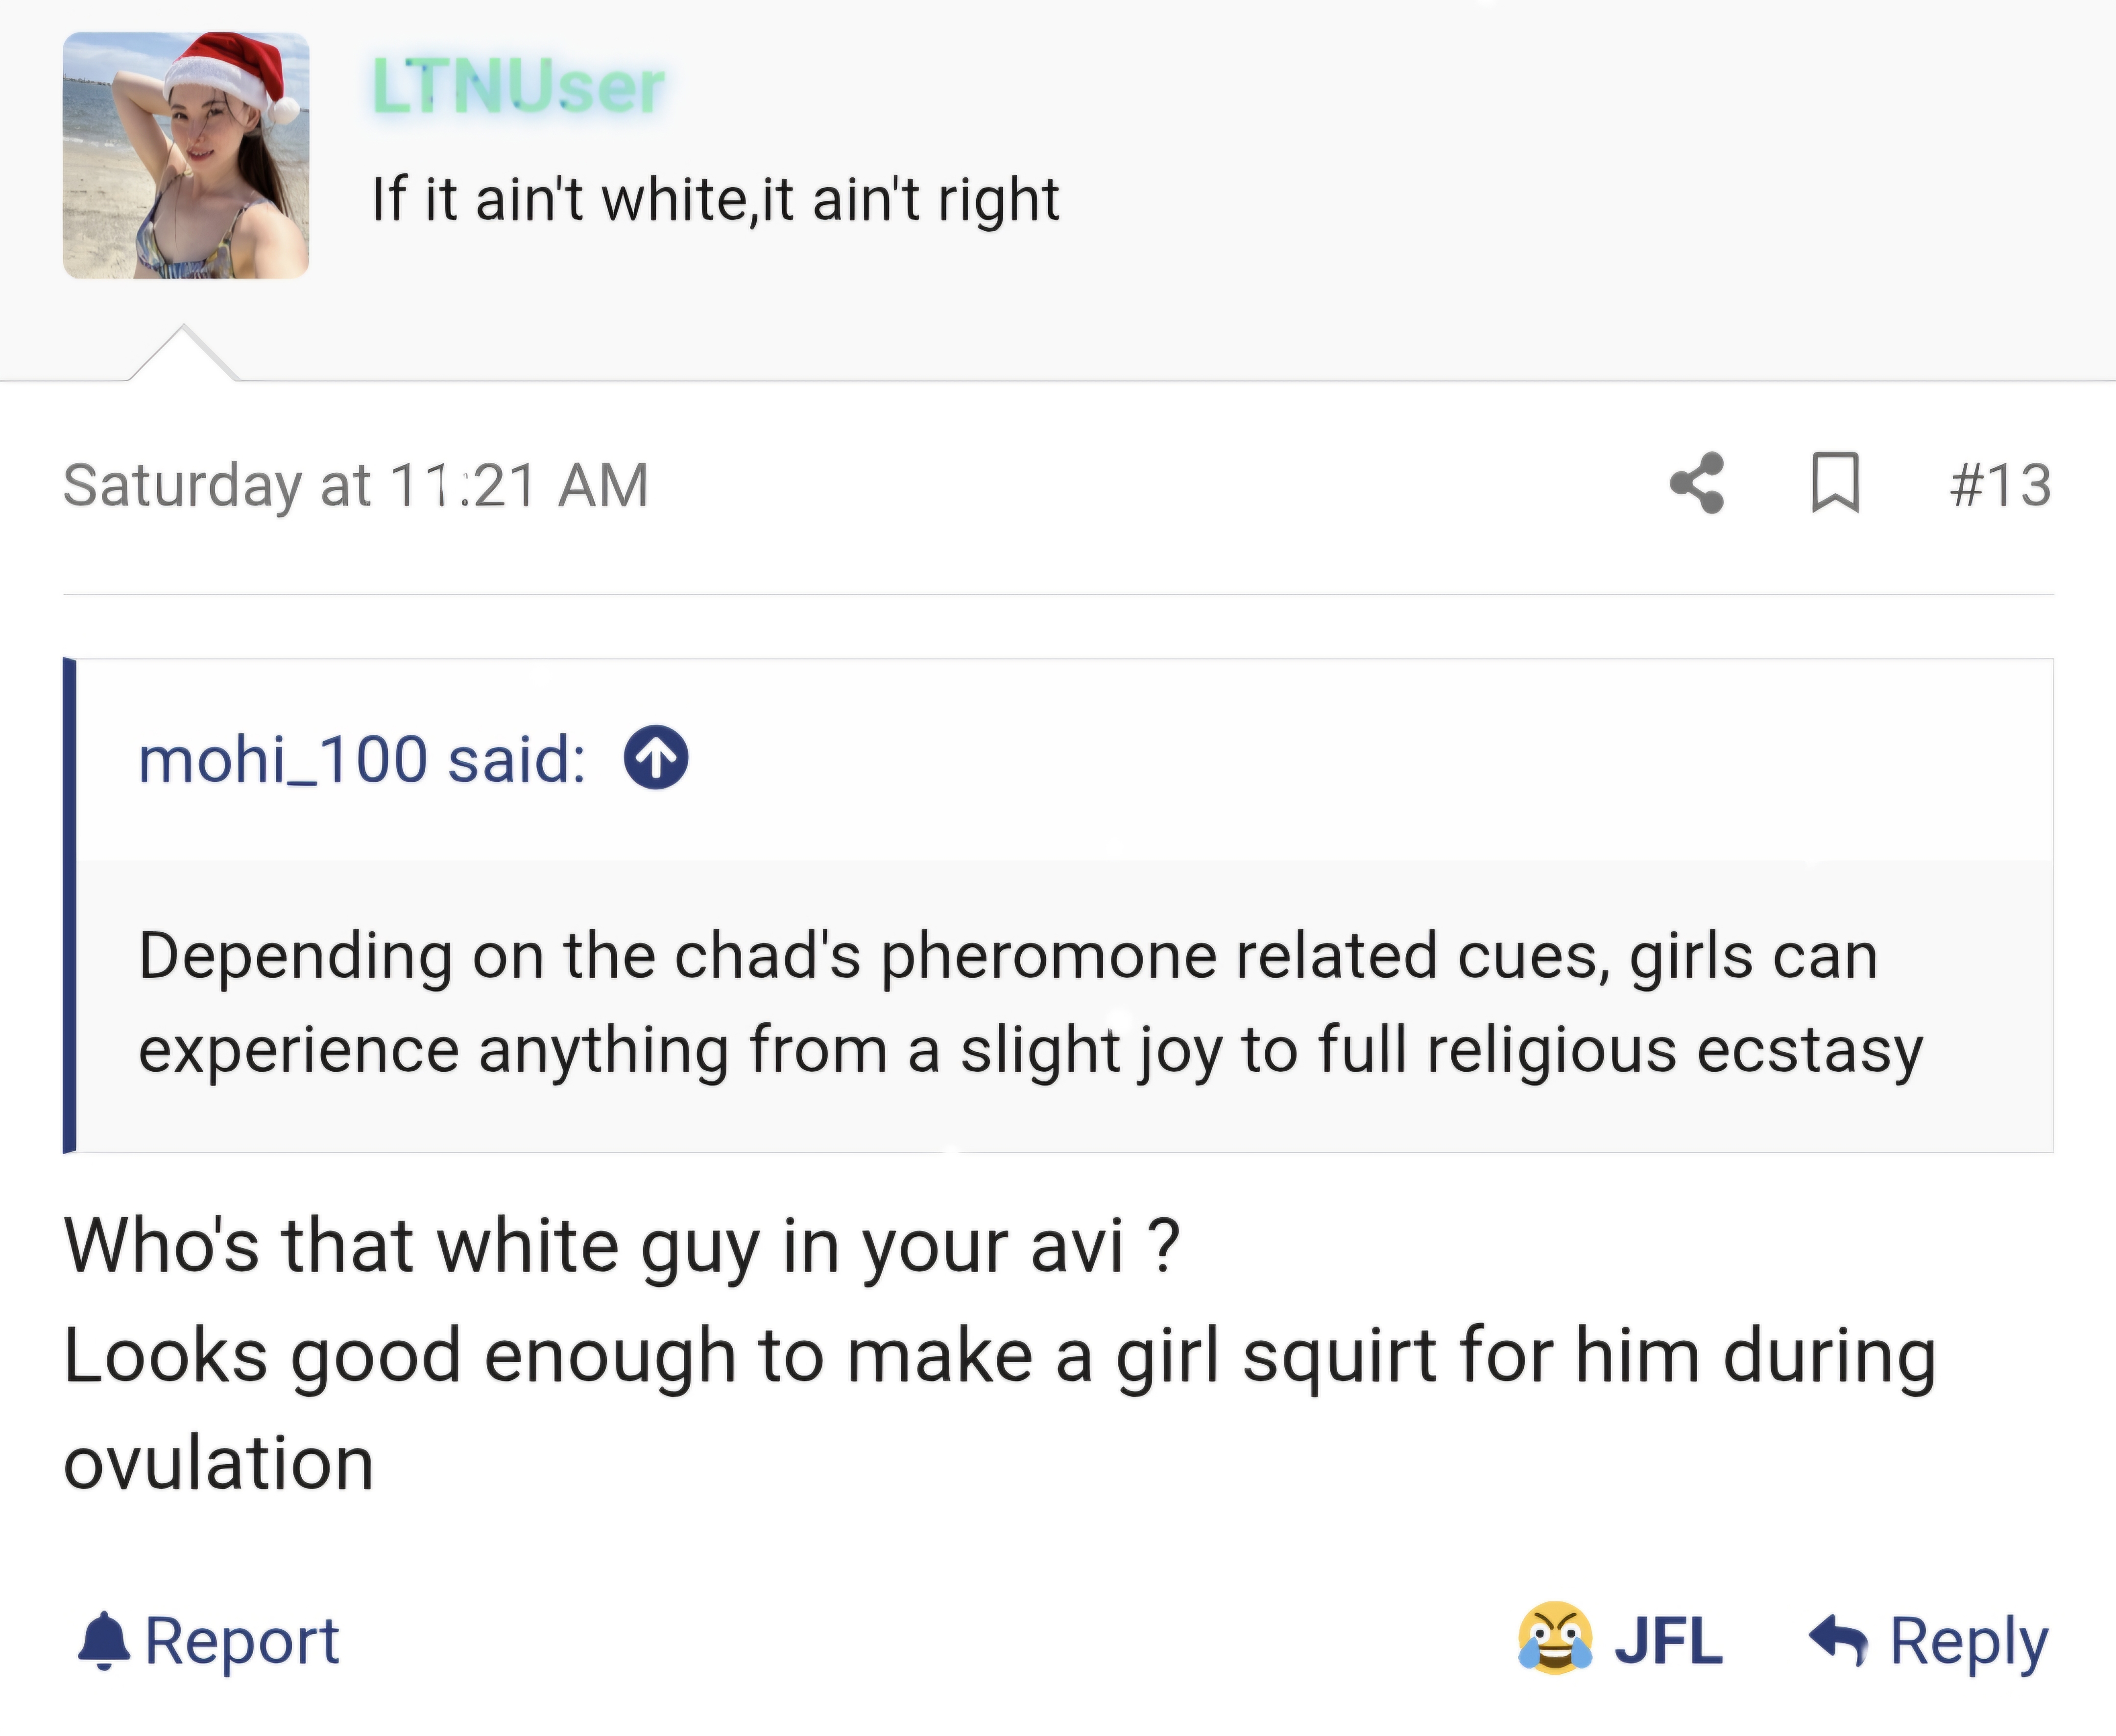Bookmark this post with the bookmark icon
2116x1736 pixels.
[x=1835, y=484]
